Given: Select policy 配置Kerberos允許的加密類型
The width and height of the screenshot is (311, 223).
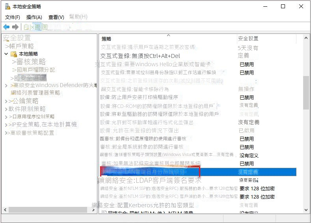Looking at the screenshot, I should click(x=143, y=205).
